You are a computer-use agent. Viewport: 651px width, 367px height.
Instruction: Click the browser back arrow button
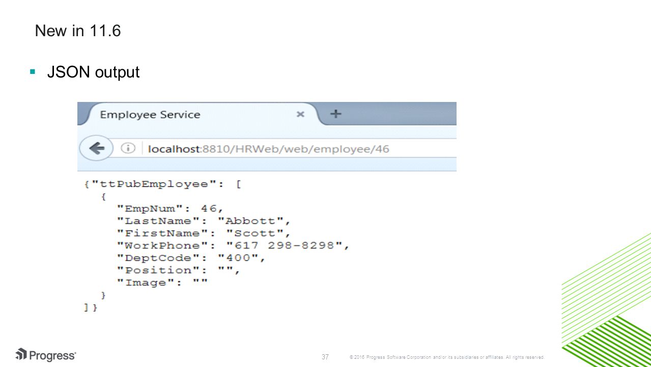tap(97, 148)
